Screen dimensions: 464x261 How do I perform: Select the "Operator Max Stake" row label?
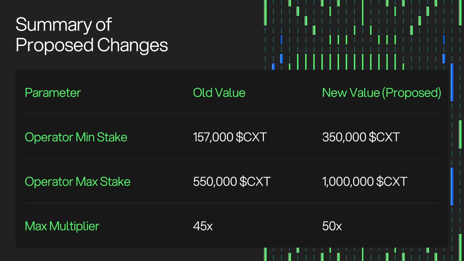pos(77,182)
